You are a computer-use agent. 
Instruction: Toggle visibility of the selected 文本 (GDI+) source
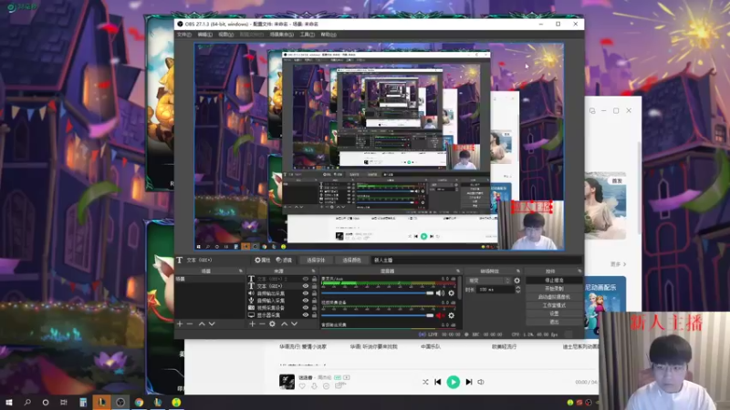tap(306, 286)
